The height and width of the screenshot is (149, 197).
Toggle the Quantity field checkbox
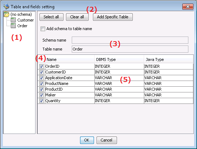pyautogui.click(x=41, y=101)
